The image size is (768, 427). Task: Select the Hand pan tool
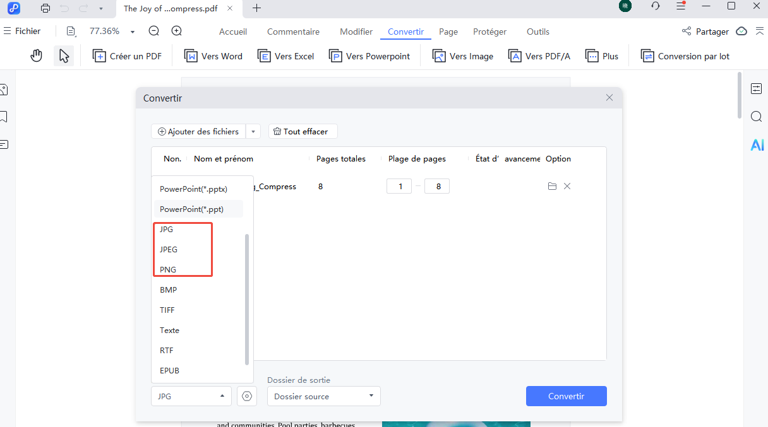pos(36,56)
